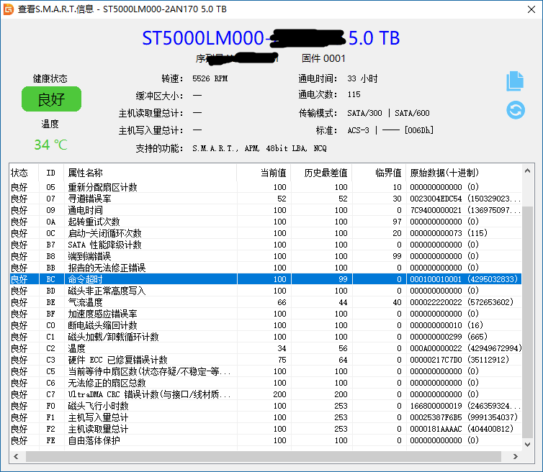Click raw value 0000181AAAAC (404400812)
This screenshot has height=472, width=543.
462,429
